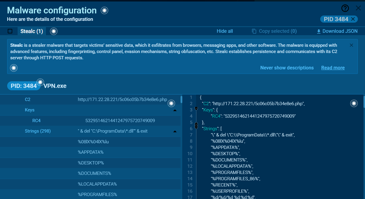The width and height of the screenshot is (365, 199).
Task: Click the C2 URL value in table
Action: pyautogui.click(x=122, y=99)
